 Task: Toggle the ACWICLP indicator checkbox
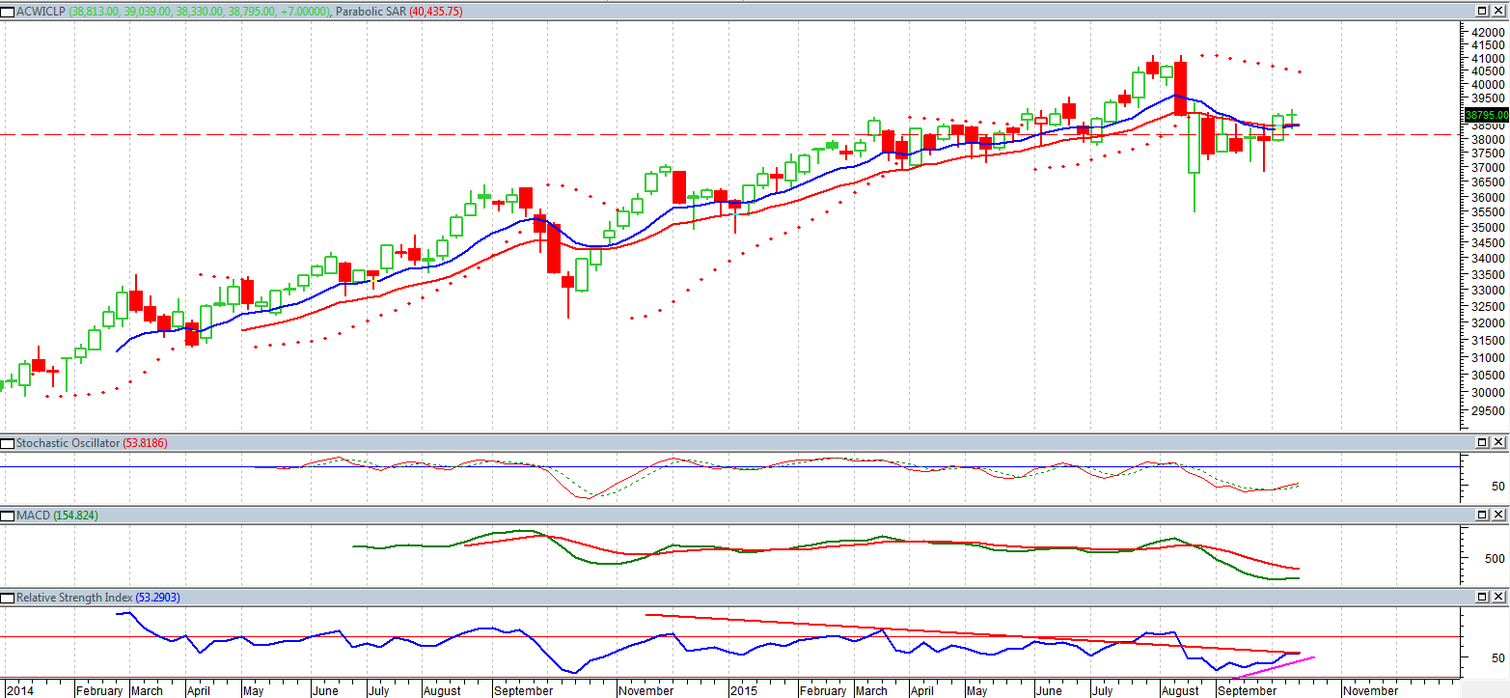[7, 12]
